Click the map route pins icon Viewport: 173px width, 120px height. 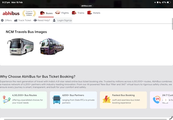6,100
